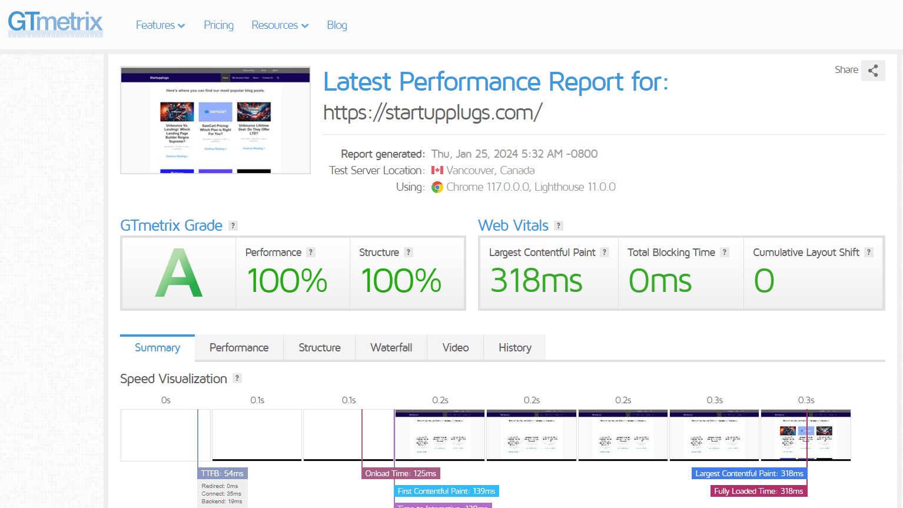Viewport: 903px width, 508px height.
Task: Click the A grade letter
Action: point(179,273)
